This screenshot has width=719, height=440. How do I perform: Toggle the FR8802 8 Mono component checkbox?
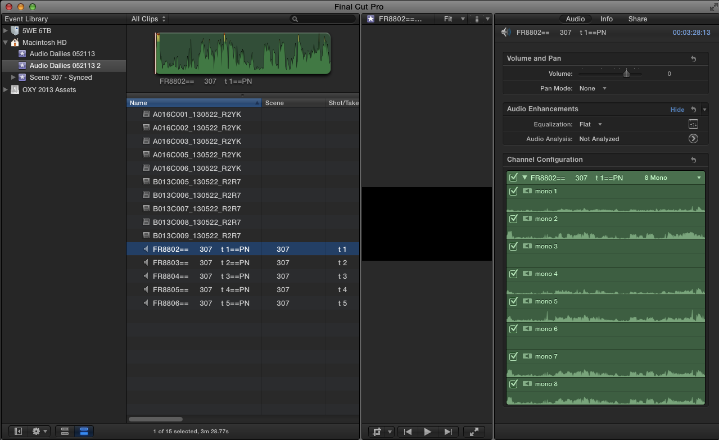[x=513, y=178]
